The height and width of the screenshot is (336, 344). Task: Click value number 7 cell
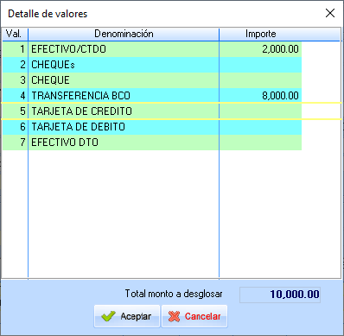click(x=15, y=143)
